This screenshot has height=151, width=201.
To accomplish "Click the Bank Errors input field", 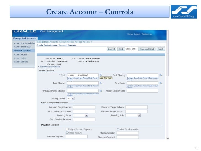I will [142, 83].
